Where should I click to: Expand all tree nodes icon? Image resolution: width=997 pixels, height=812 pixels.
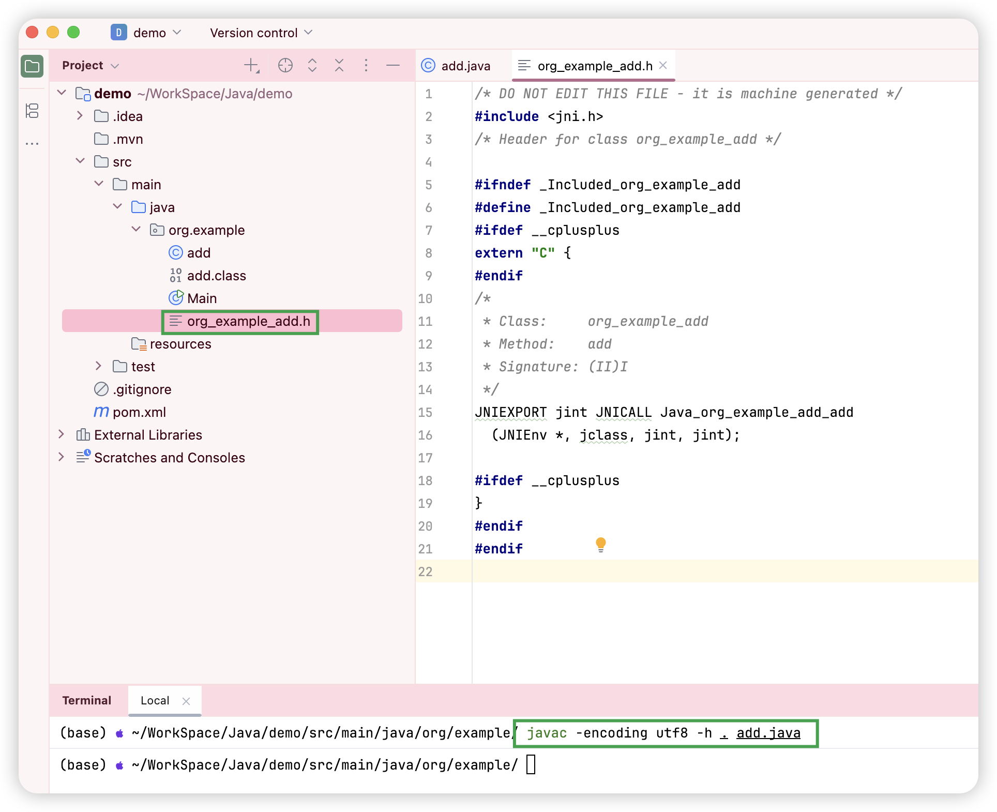tap(312, 65)
